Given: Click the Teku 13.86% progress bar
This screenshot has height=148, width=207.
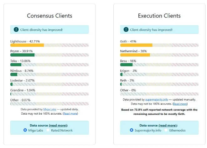Looking at the screenshot, I should coord(49,65).
